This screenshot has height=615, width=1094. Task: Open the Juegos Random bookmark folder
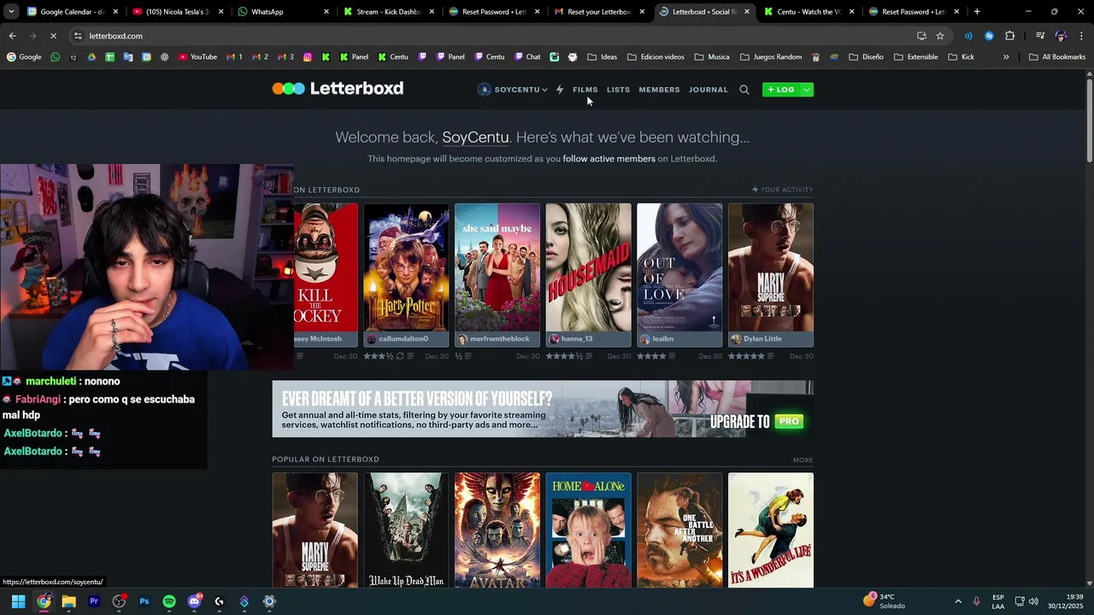(x=770, y=57)
